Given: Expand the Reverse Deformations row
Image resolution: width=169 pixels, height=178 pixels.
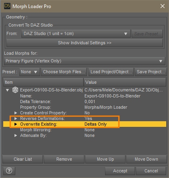Looking at the screenshot, I should pos(16,118).
